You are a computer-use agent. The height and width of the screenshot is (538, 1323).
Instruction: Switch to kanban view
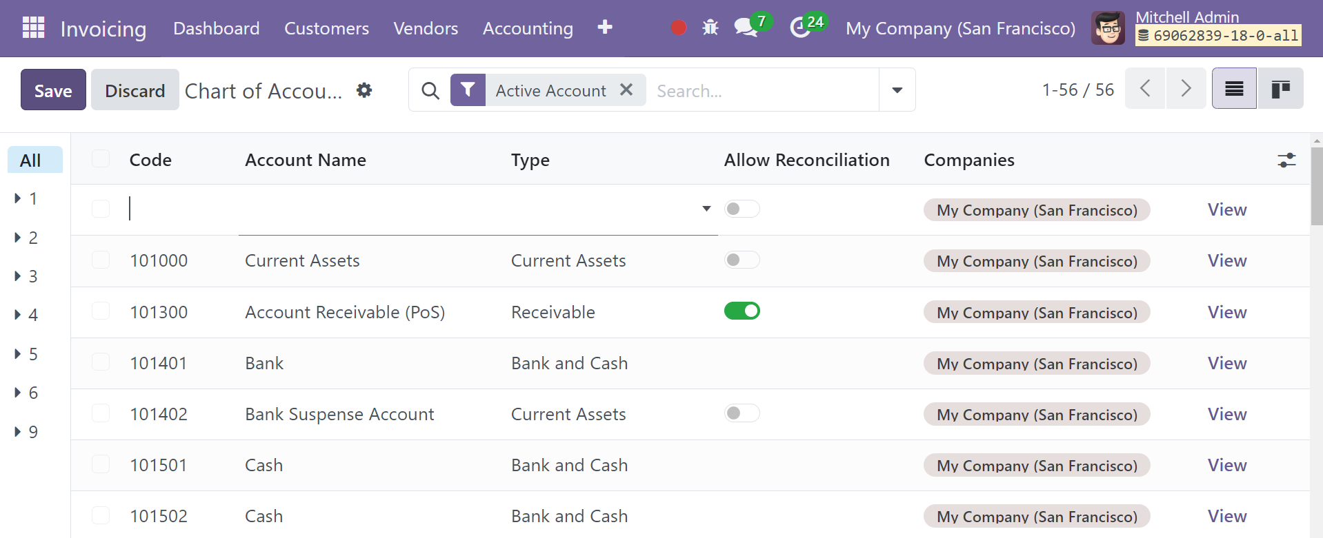pos(1281,88)
